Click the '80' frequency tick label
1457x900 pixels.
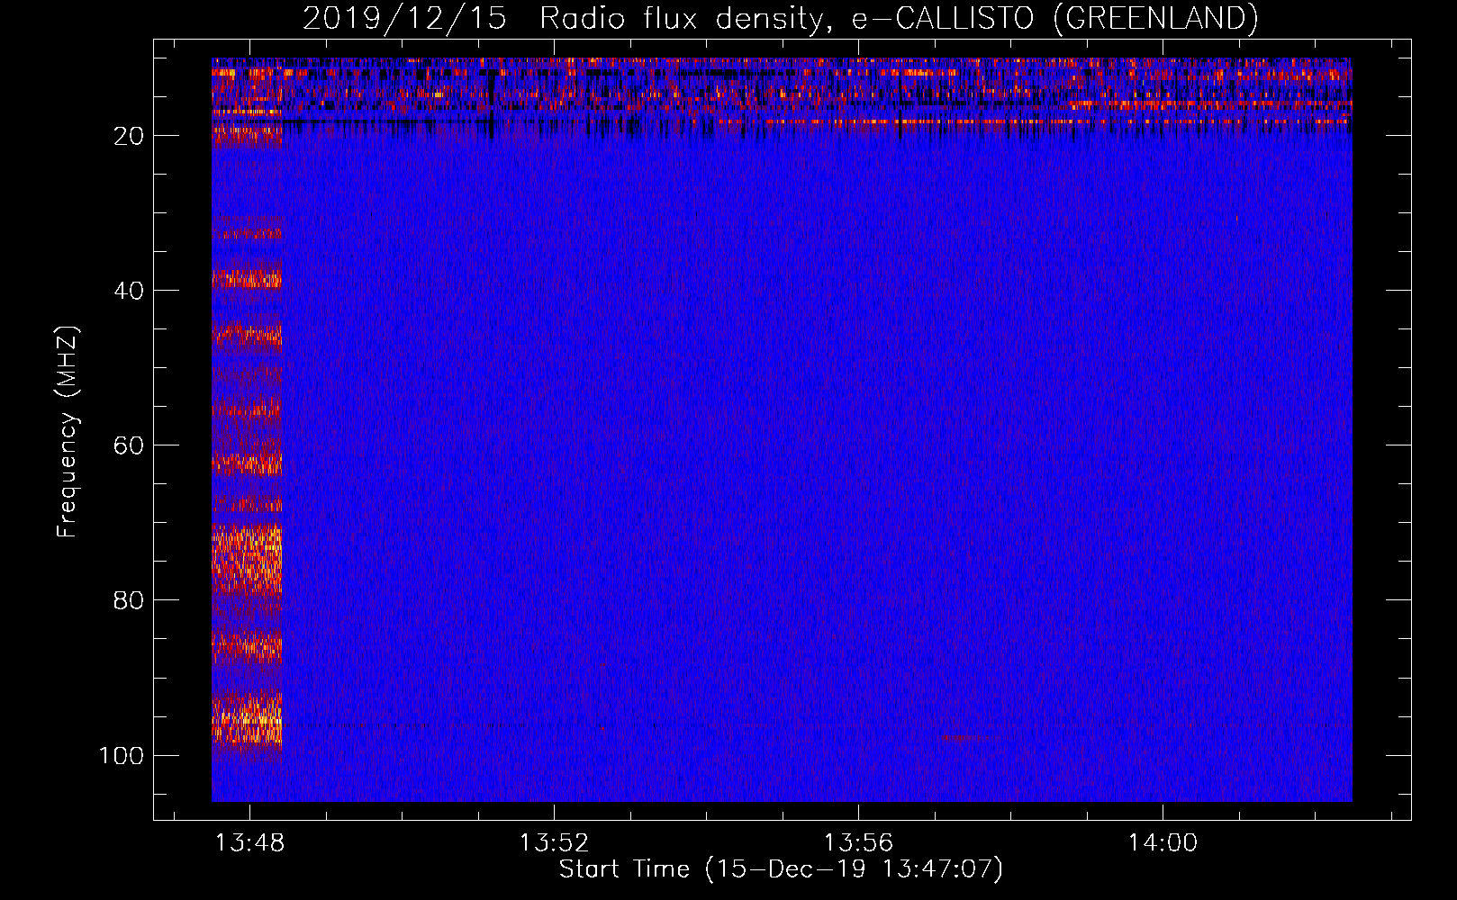(x=129, y=600)
